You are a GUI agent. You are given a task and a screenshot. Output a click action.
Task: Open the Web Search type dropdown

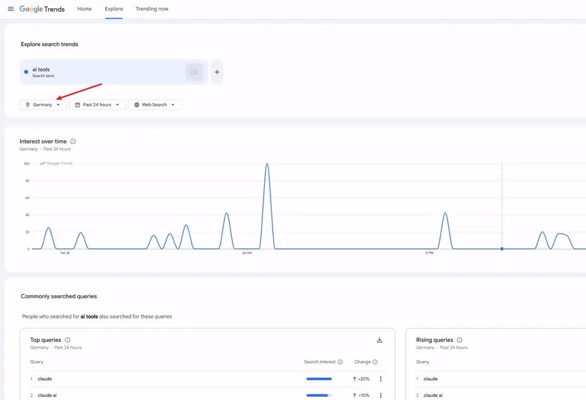click(x=155, y=104)
